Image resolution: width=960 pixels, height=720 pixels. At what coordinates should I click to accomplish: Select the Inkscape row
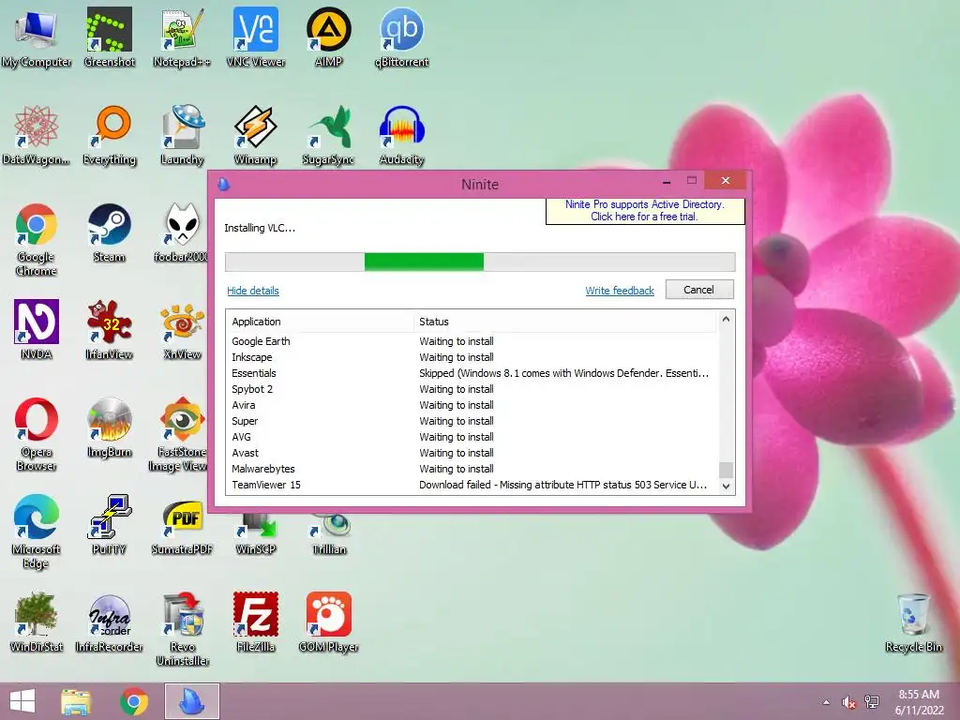(472, 357)
